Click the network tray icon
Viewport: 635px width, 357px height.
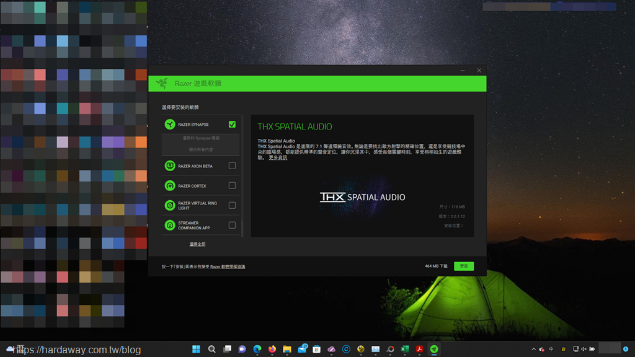(x=576, y=349)
